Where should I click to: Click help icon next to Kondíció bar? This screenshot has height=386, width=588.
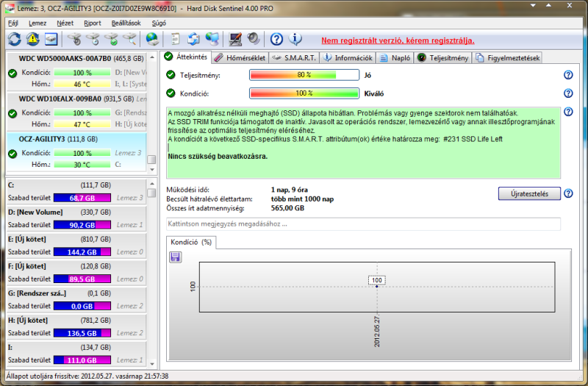point(568,93)
